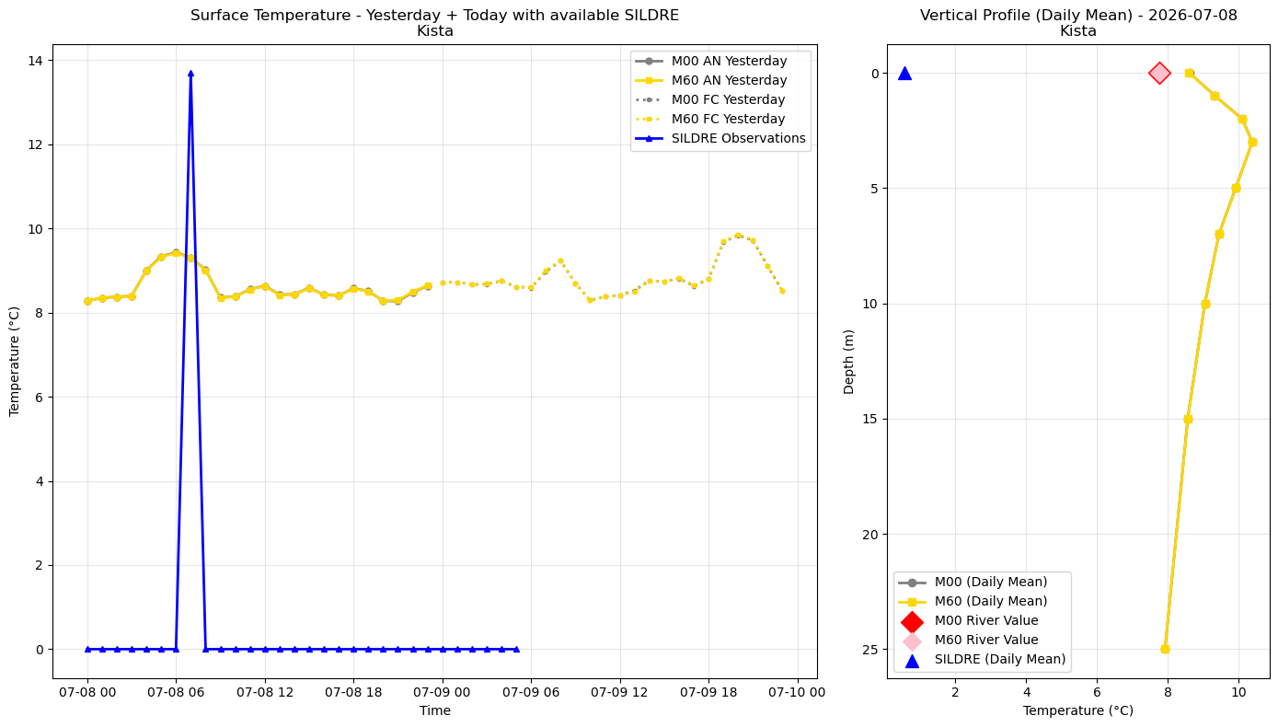Click the forecast peak marker near 07-09 20
Image resolution: width=1278 pixels, height=727 pixels.
[x=738, y=236]
